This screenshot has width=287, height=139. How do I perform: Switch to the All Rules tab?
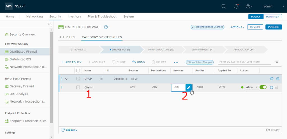(67, 37)
